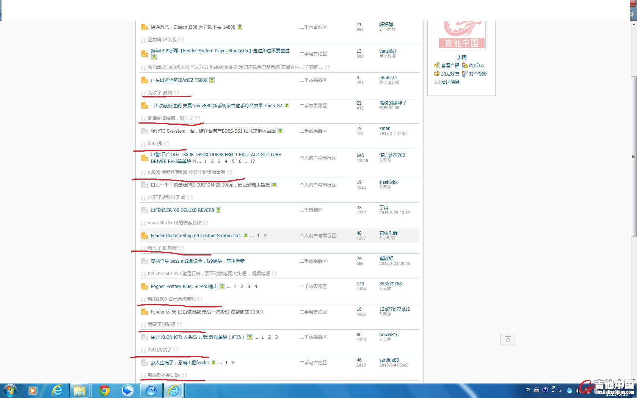Viewport: 637px width, 398px height.
Task: Open the 家人生病了，忍痛出把fender thread
Action: (180, 363)
